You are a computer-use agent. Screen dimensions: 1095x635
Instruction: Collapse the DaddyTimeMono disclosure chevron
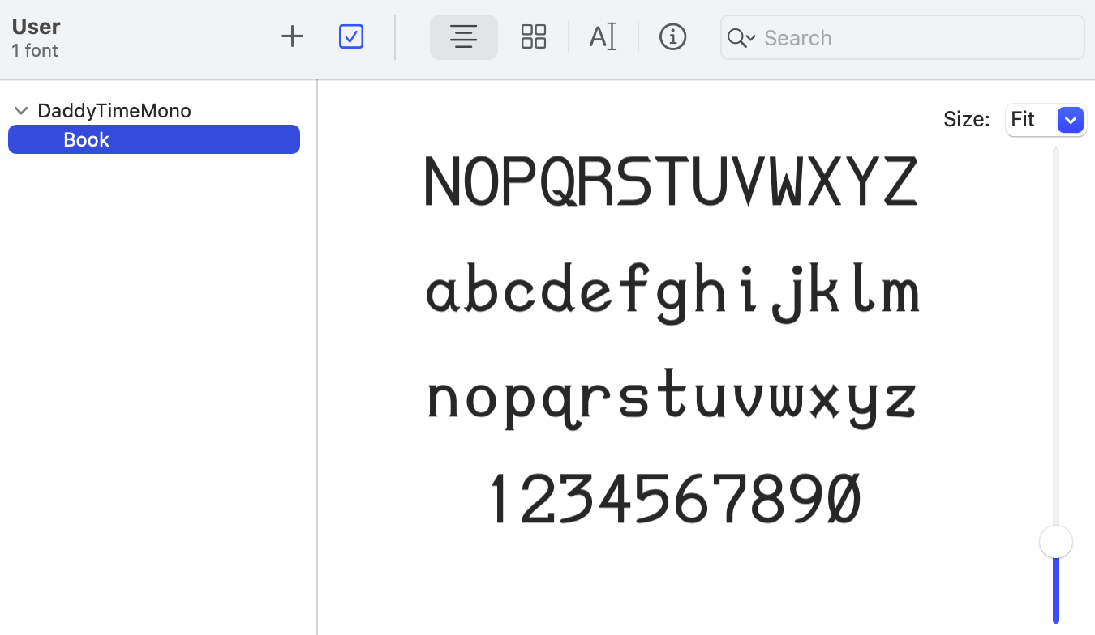pos(20,110)
